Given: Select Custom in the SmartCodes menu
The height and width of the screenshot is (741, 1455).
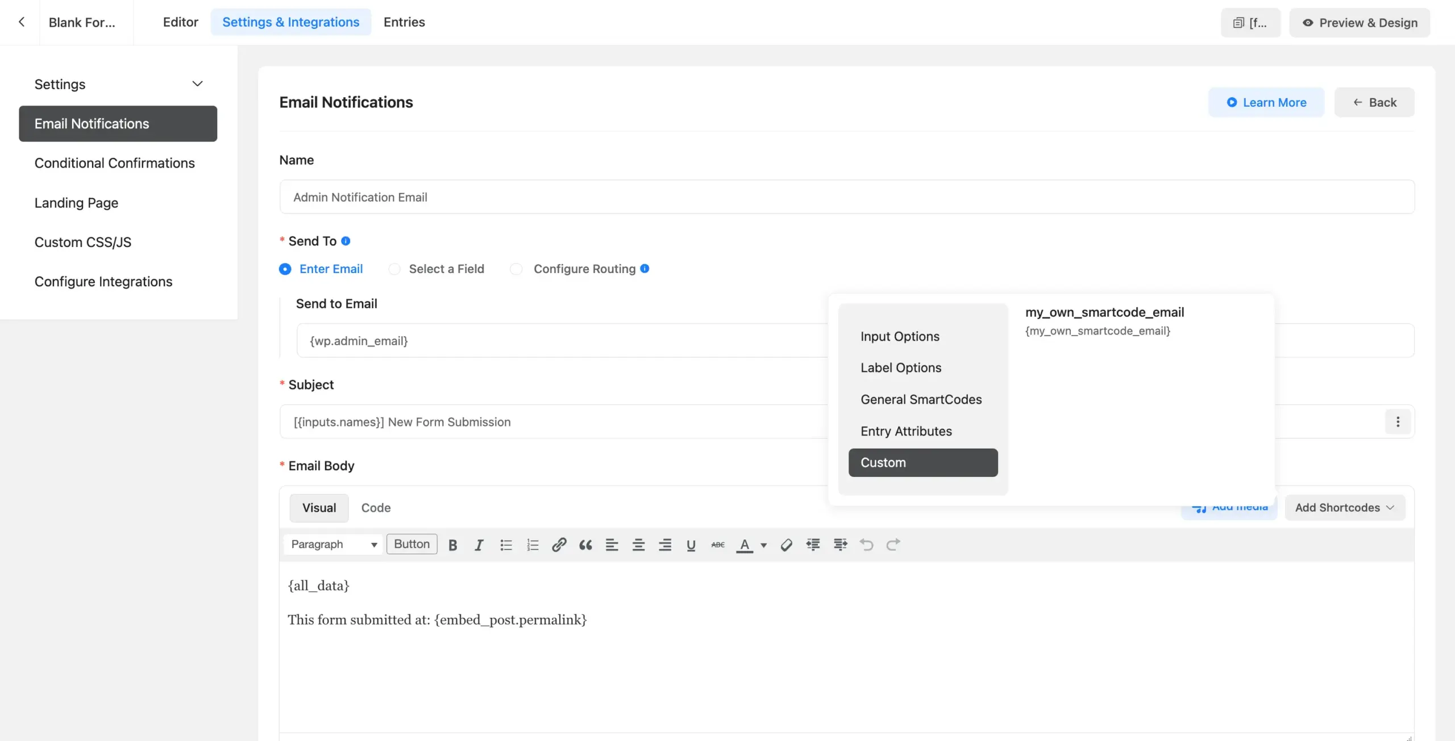Looking at the screenshot, I should coord(922,462).
